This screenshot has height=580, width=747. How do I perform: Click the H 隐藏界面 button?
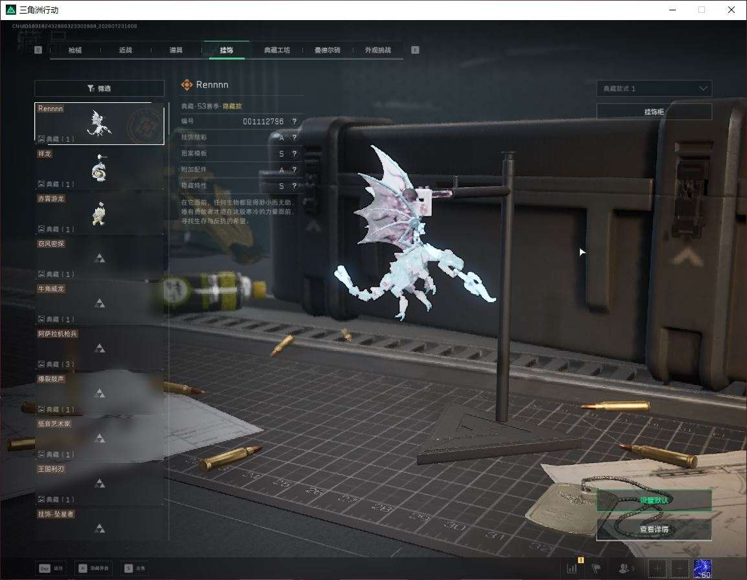tap(93, 568)
